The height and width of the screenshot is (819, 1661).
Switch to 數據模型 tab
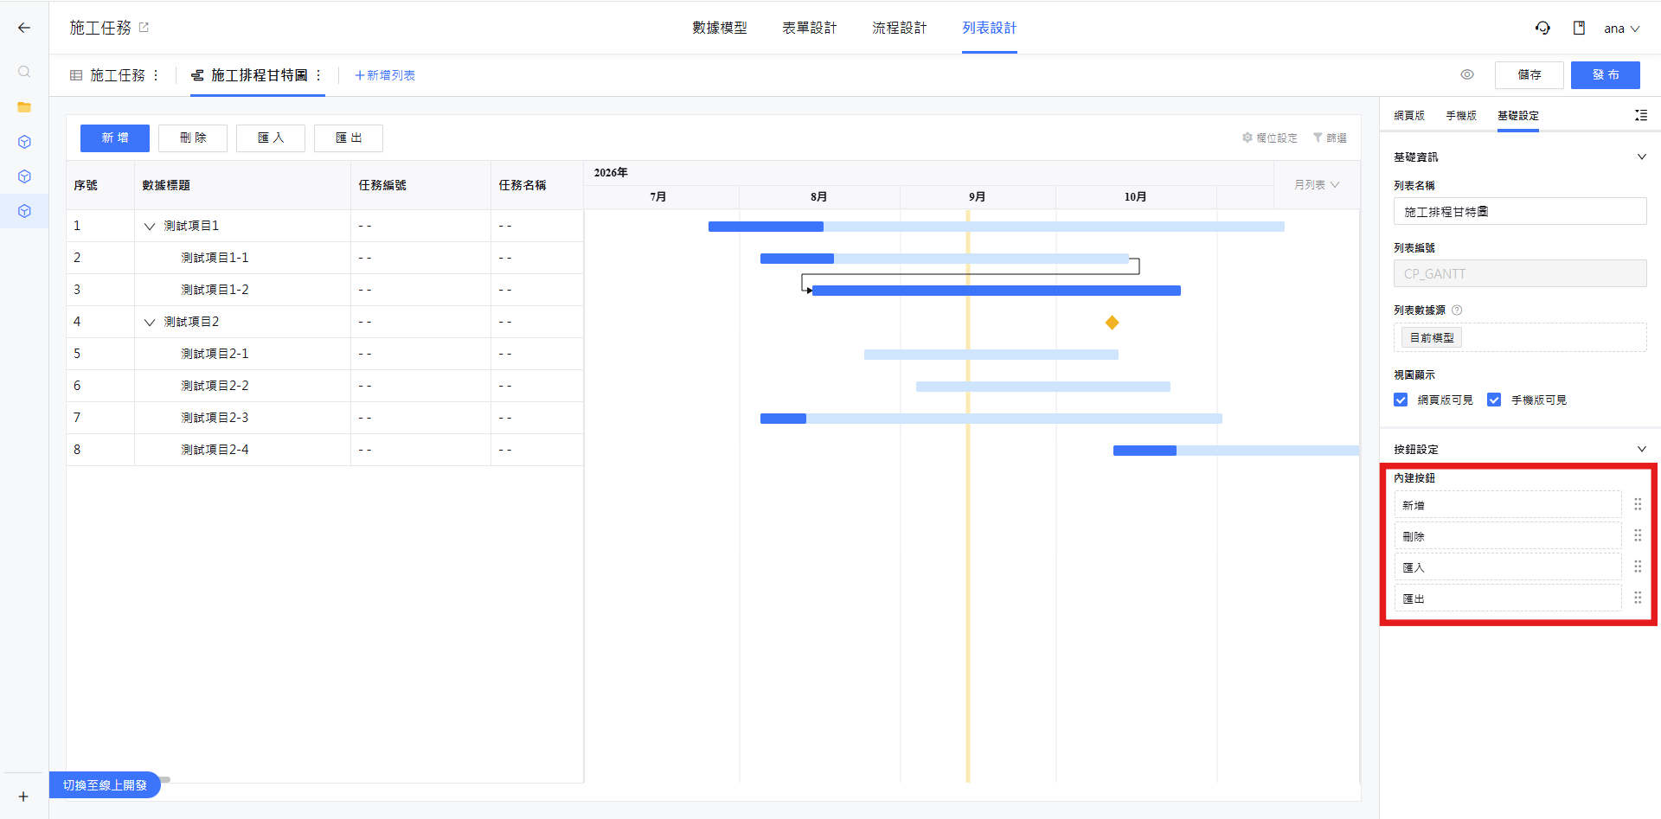(720, 28)
